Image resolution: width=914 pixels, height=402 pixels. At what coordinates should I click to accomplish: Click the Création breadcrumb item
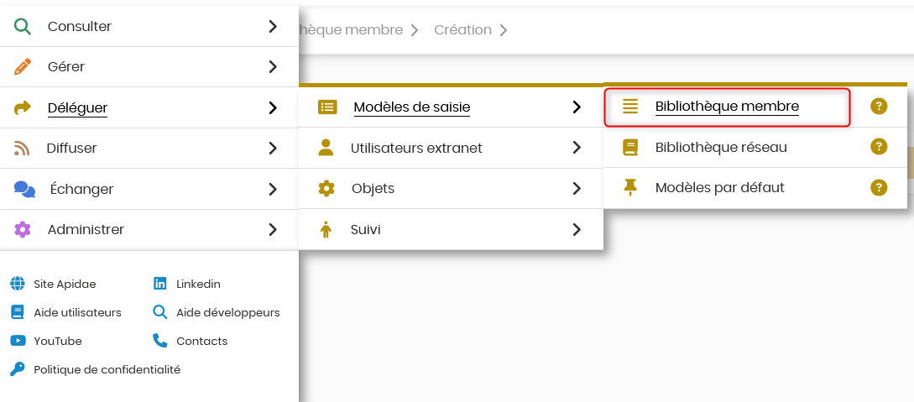coord(462,29)
